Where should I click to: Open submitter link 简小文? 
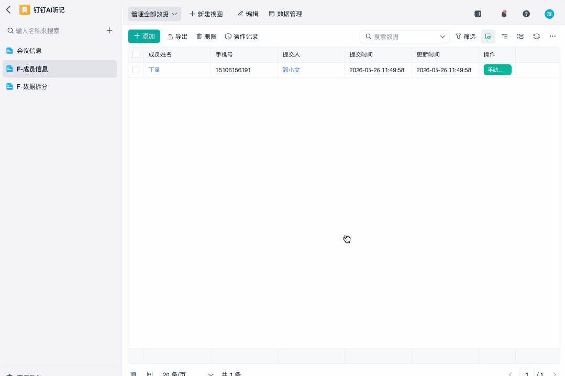(x=291, y=70)
